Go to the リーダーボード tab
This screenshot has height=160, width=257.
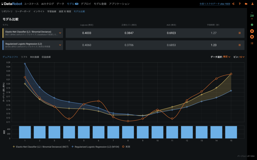[23, 11]
